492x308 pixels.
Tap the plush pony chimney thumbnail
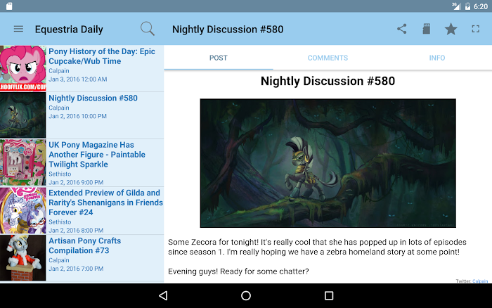[23, 258]
